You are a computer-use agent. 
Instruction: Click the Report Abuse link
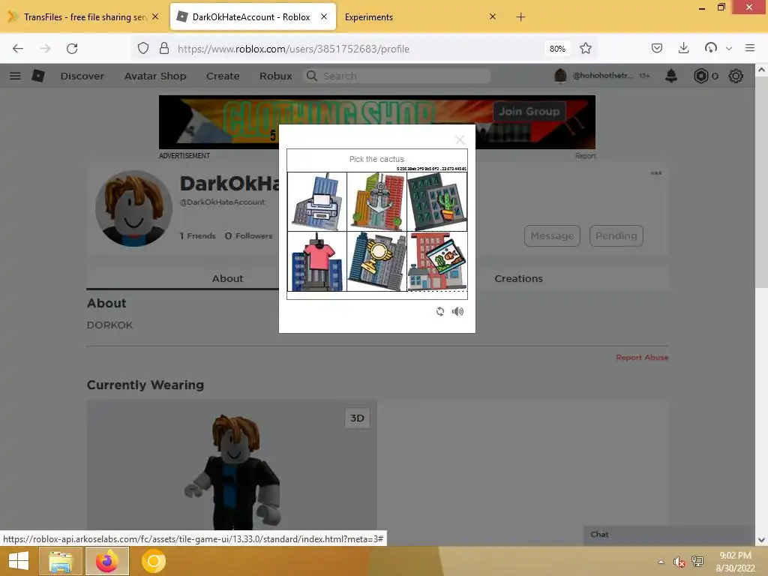tap(642, 358)
